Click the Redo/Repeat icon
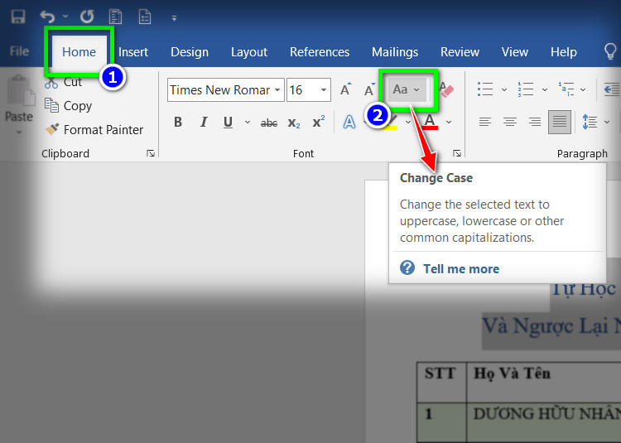 [87, 17]
